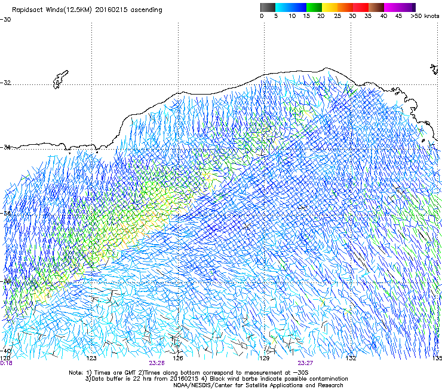Click the NOAA/NESDIS credit line
Image resolution: width=442 pixels, height=389 pixels.
pyautogui.click(x=258, y=385)
